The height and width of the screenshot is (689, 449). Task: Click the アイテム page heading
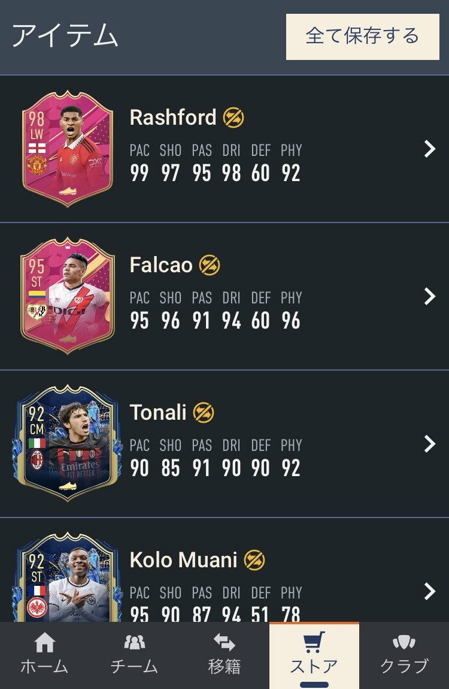[x=65, y=35]
